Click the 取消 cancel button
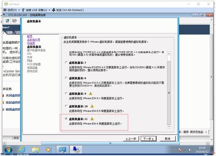 pyautogui.click(x=168, y=139)
